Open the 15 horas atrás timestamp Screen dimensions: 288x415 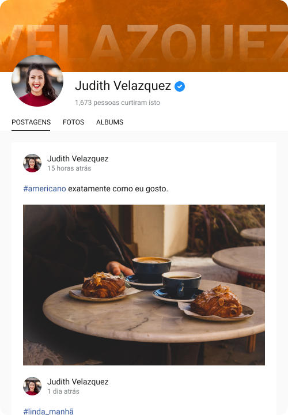[69, 168]
